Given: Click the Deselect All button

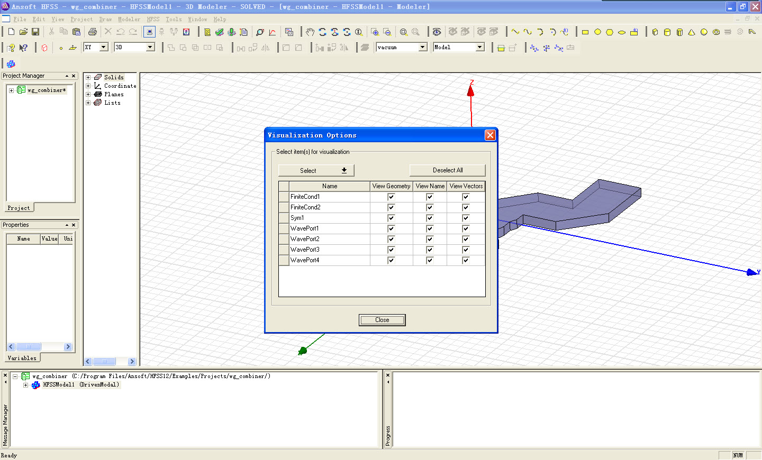Looking at the screenshot, I should pyautogui.click(x=448, y=170).
